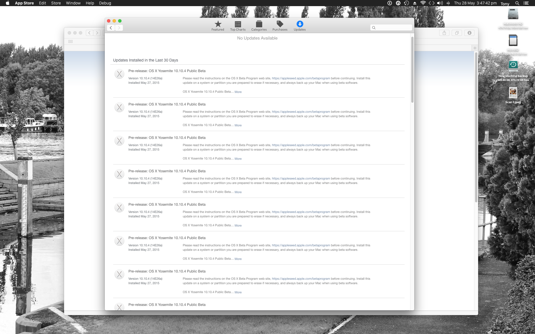This screenshot has width=535, height=334.
Task: Open the Featured star tab
Action: [x=218, y=26]
